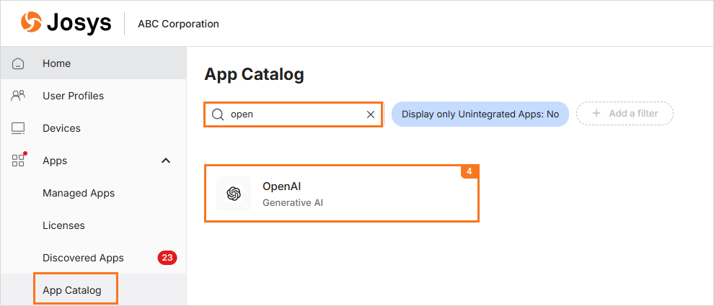Open User Profiles

pyautogui.click(x=93, y=96)
